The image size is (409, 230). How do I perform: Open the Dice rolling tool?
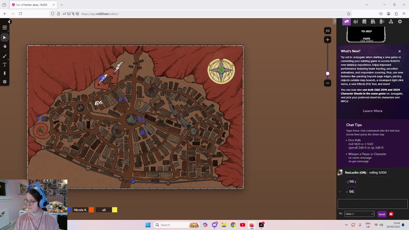click(x=5, y=82)
